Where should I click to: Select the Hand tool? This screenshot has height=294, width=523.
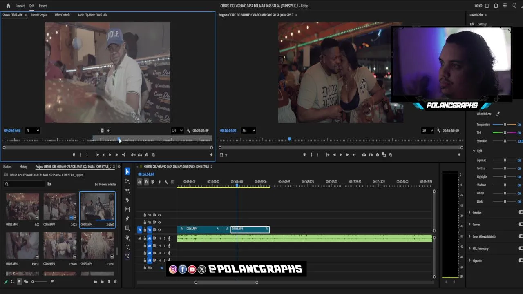tap(127, 237)
